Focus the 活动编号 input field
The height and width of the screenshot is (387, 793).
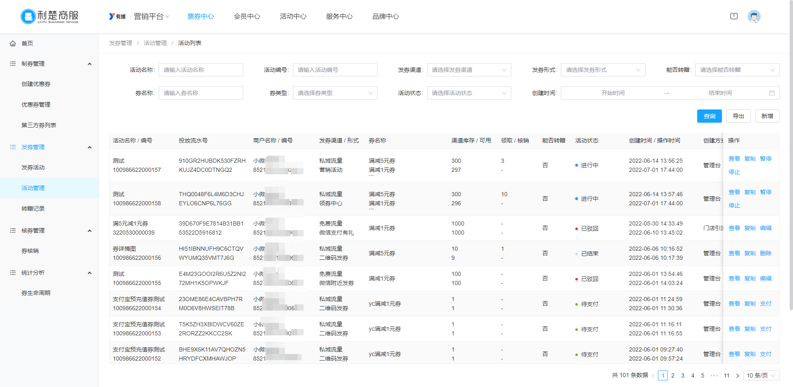(335, 70)
